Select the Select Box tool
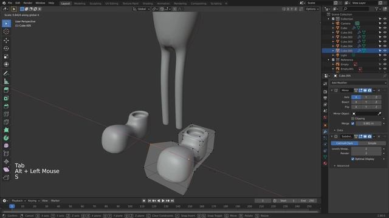This screenshot has width=389, height=218. [6, 24]
